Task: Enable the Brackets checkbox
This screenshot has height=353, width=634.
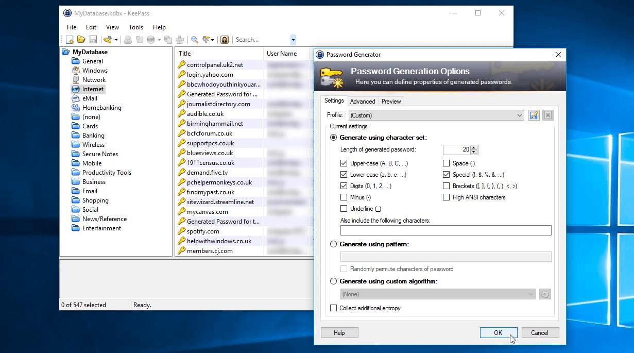Action: [x=446, y=186]
